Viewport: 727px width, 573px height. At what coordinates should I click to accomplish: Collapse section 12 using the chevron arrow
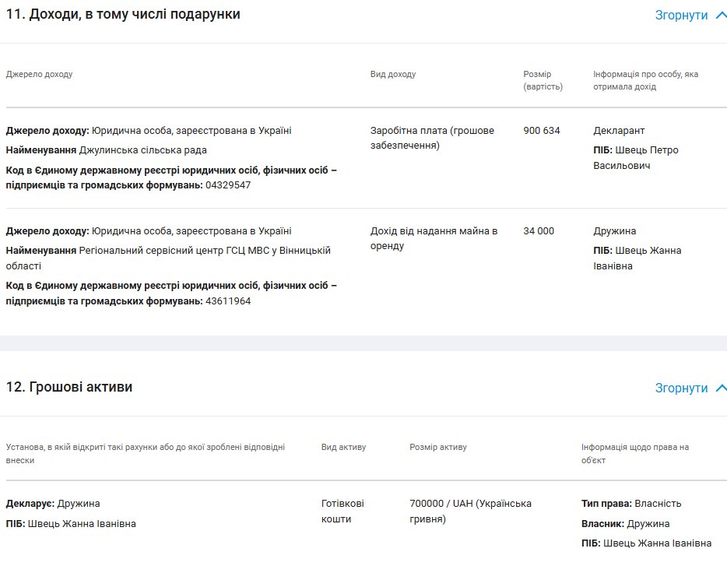(721, 388)
